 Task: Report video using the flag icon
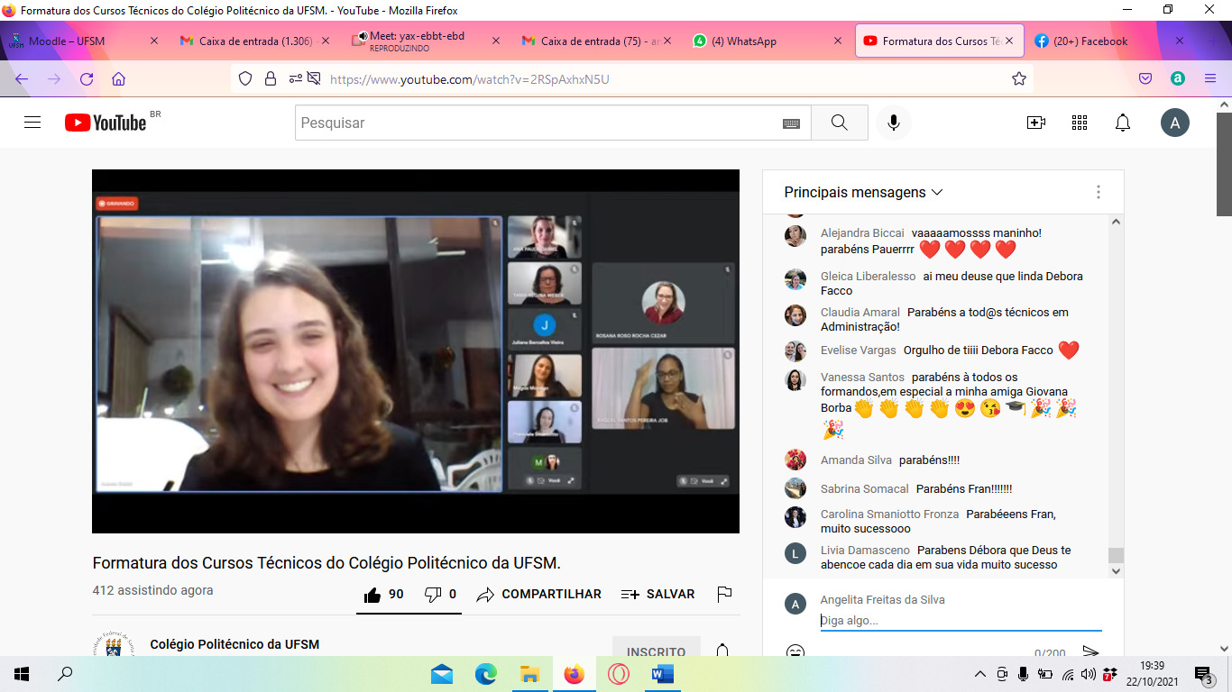[723, 594]
